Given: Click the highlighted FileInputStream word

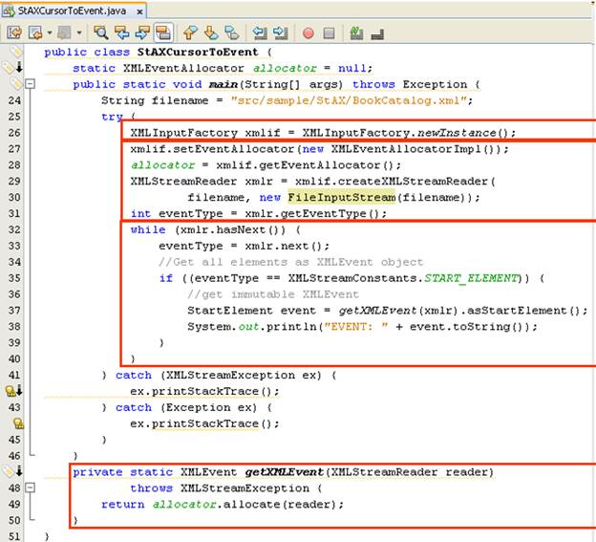Looking at the screenshot, I should coord(341,198).
